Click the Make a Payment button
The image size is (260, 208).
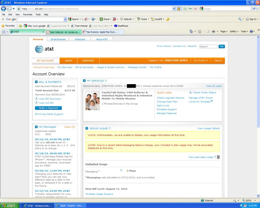click(x=48, y=108)
